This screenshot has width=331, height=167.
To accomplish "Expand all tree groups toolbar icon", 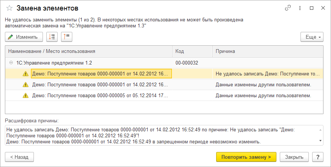I will coord(52,37).
